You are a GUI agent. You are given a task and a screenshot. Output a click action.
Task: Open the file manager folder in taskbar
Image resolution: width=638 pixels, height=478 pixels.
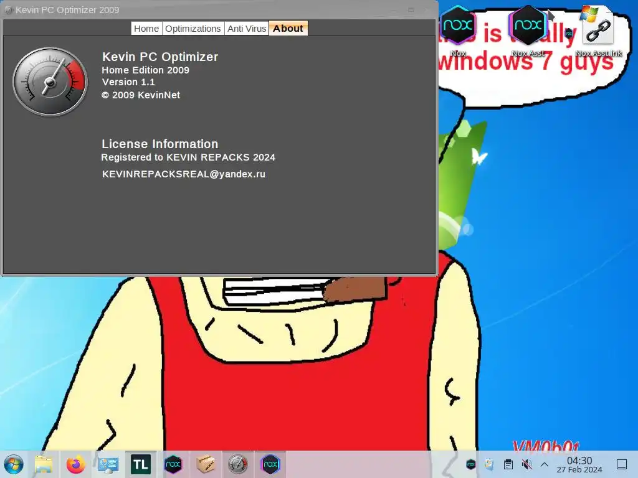tap(44, 464)
